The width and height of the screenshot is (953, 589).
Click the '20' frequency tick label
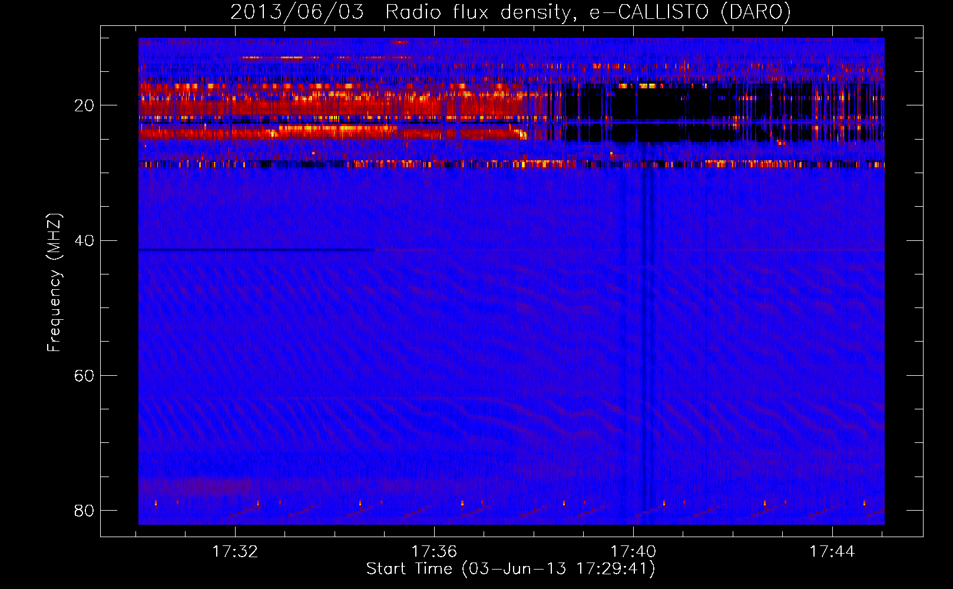[x=84, y=106]
